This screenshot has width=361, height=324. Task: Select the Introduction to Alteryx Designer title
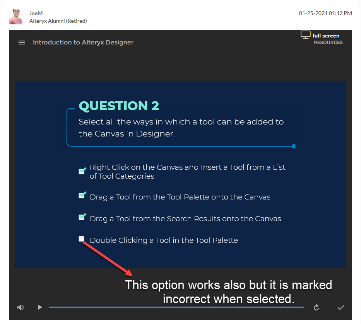point(83,43)
